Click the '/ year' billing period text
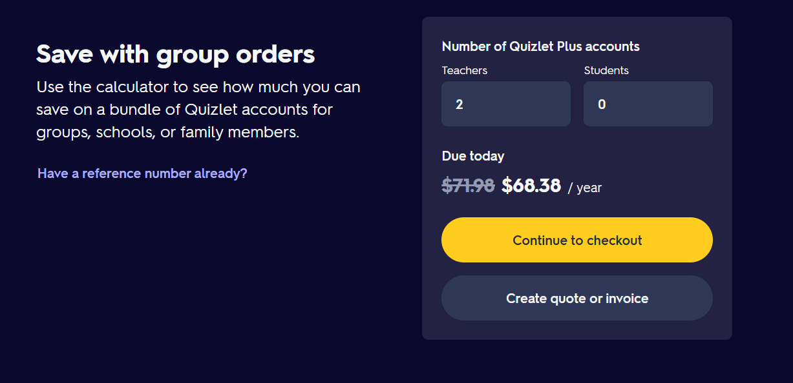The width and height of the screenshot is (793, 383). click(x=584, y=188)
